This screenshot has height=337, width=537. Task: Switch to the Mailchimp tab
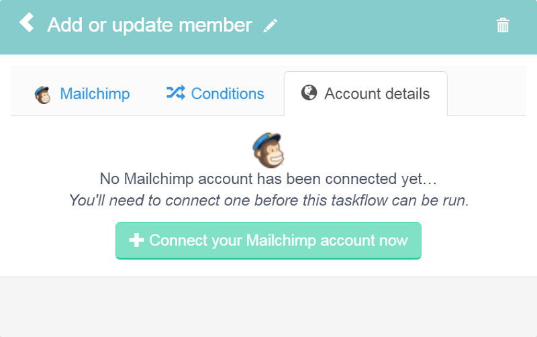82,94
